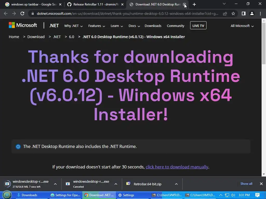Expand the Why .NET menu
The image size is (266, 199).
(73, 26)
